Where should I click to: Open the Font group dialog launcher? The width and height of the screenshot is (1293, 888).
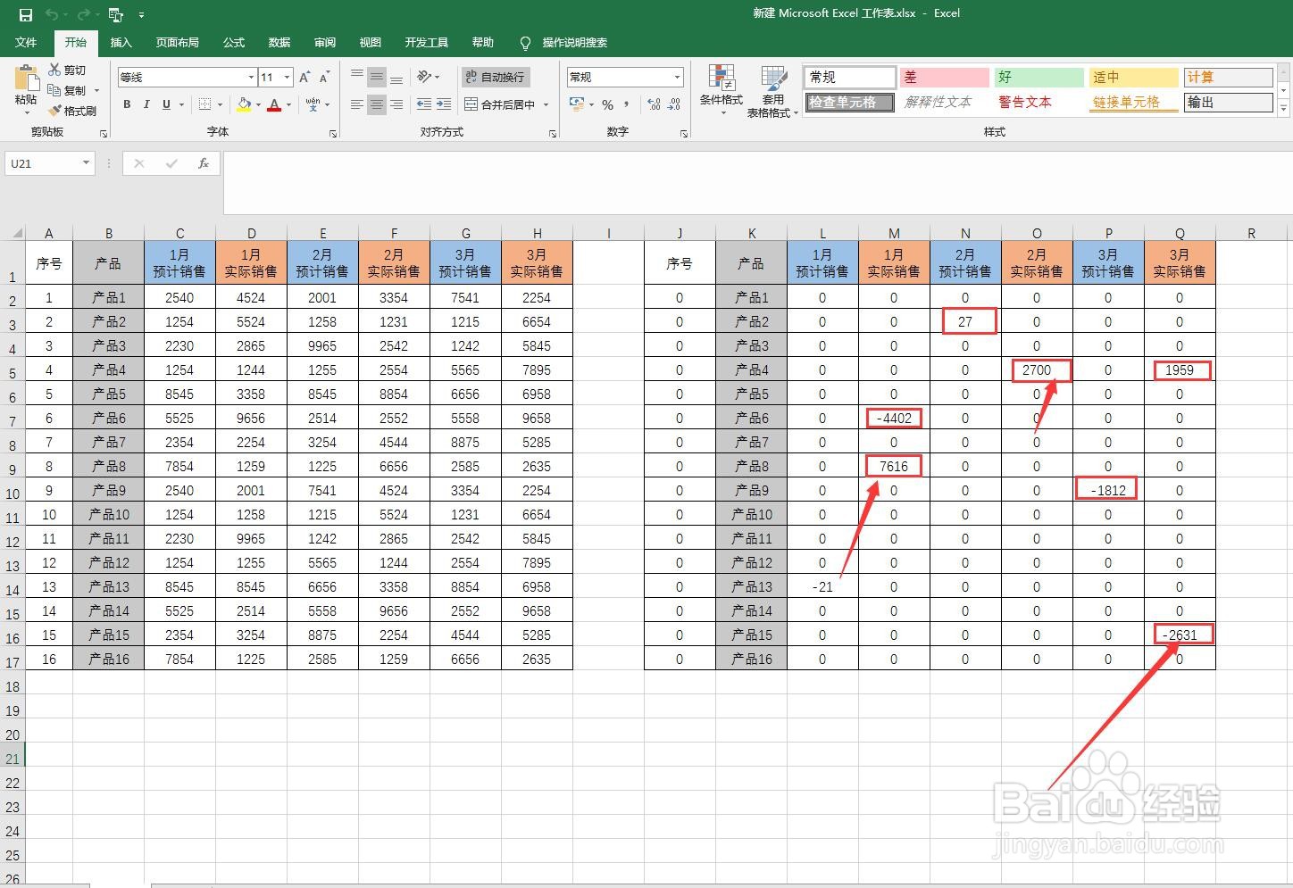tap(333, 133)
